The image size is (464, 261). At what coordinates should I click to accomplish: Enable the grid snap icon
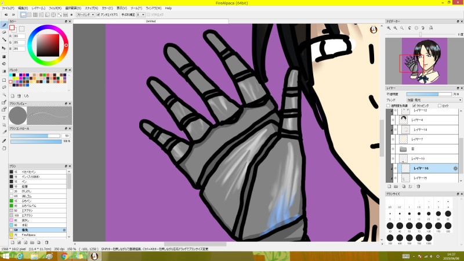tap(35, 14)
